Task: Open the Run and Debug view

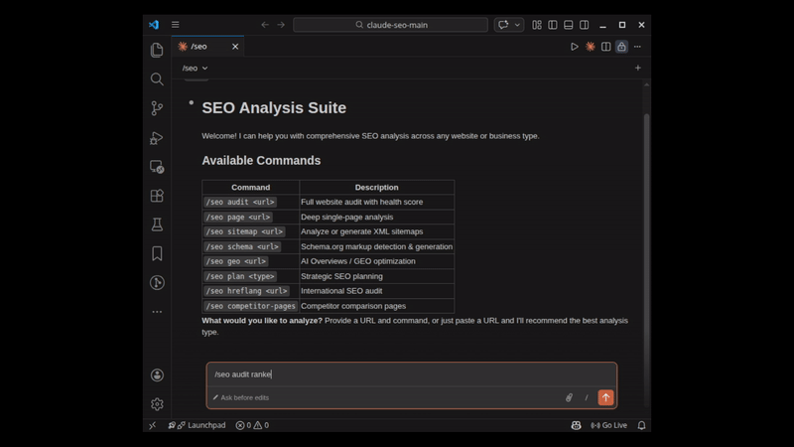Action: [157, 138]
